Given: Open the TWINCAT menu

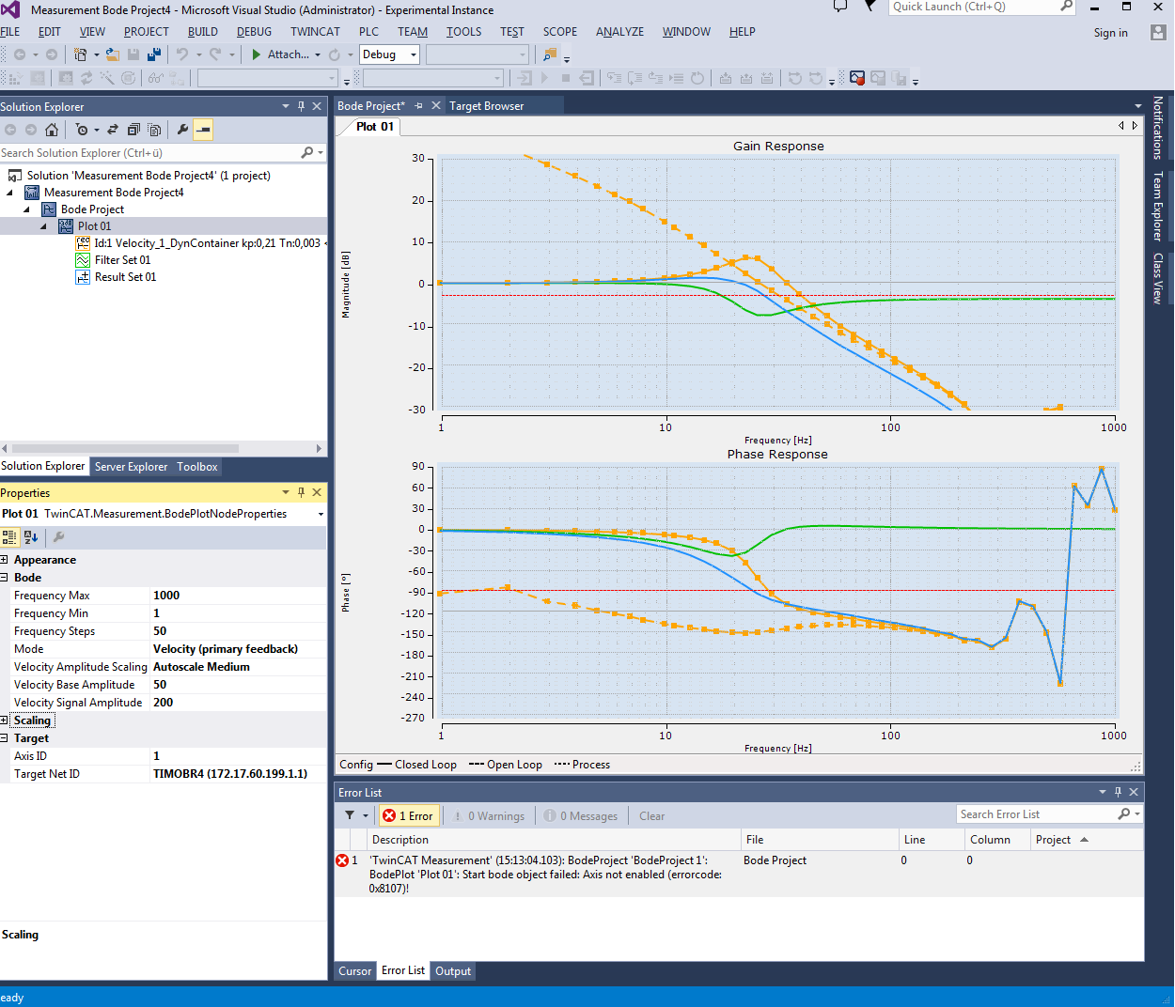Looking at the screenshot, I should 315,32.
